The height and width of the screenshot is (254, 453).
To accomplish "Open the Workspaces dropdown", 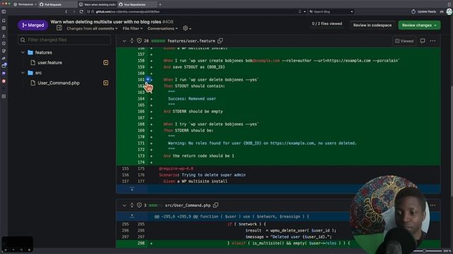I will [x=25, y=4].
